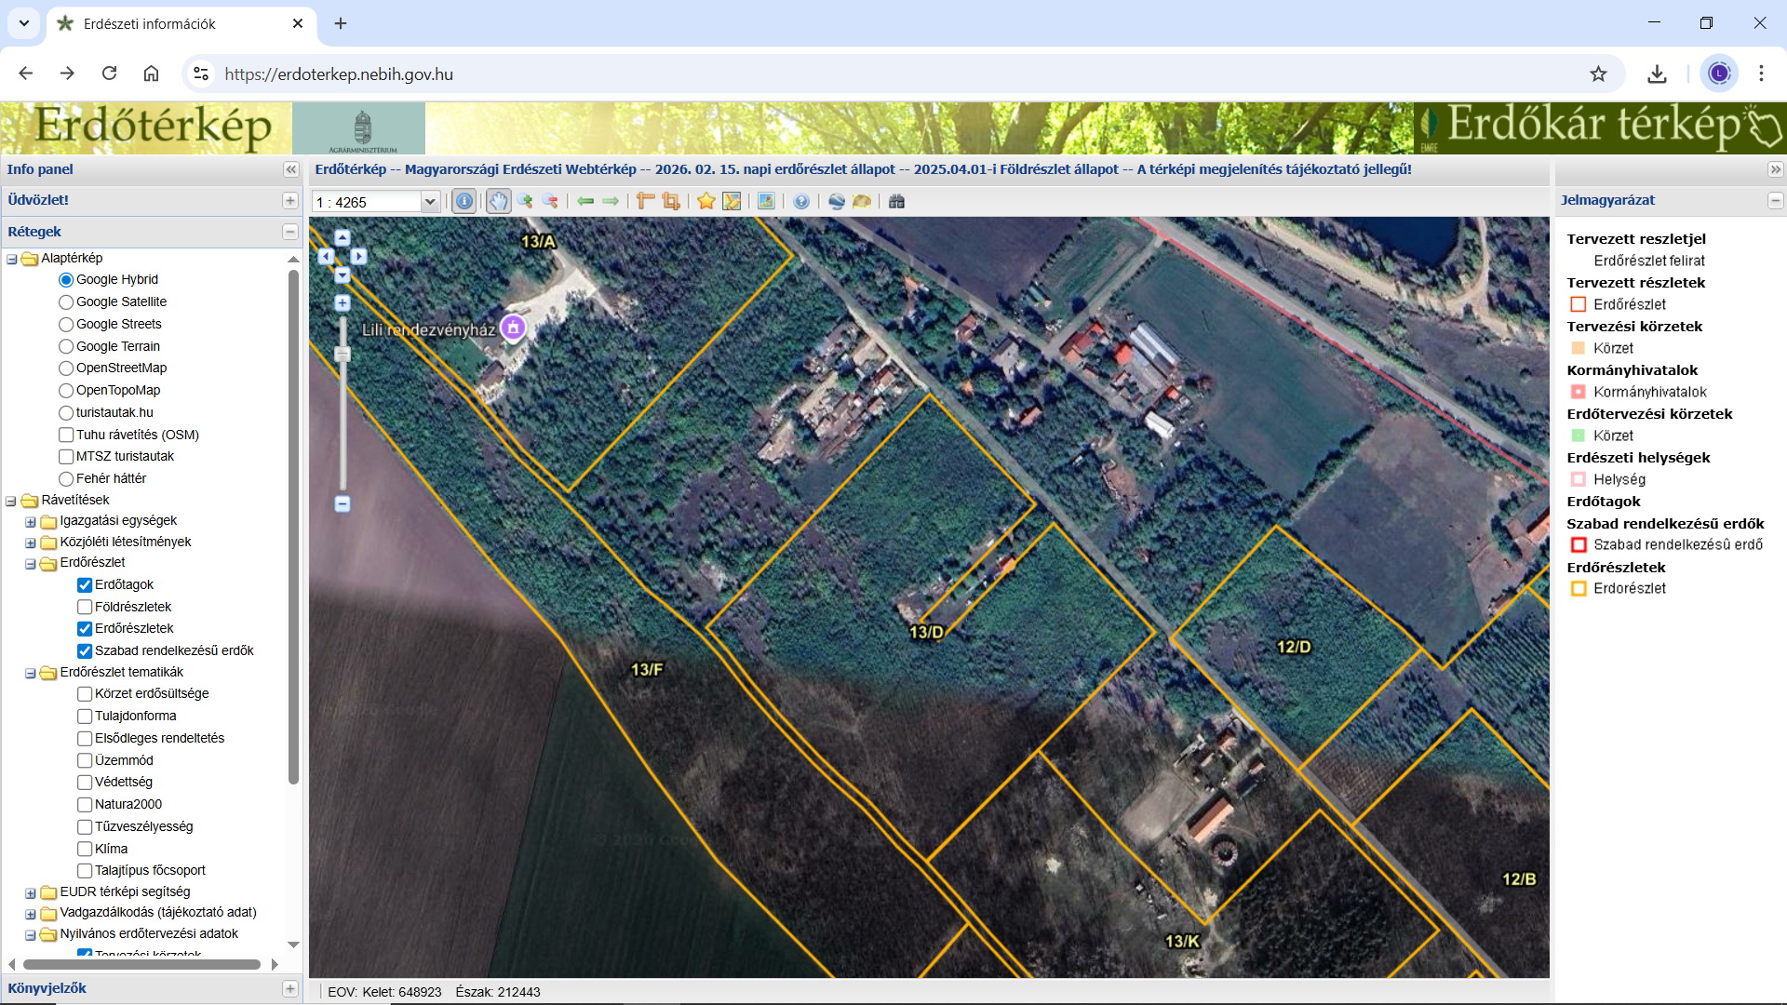Screen dimensions: 1787x1005
Task: Select the distance measuring ruler tool
Action: [645, 202]
